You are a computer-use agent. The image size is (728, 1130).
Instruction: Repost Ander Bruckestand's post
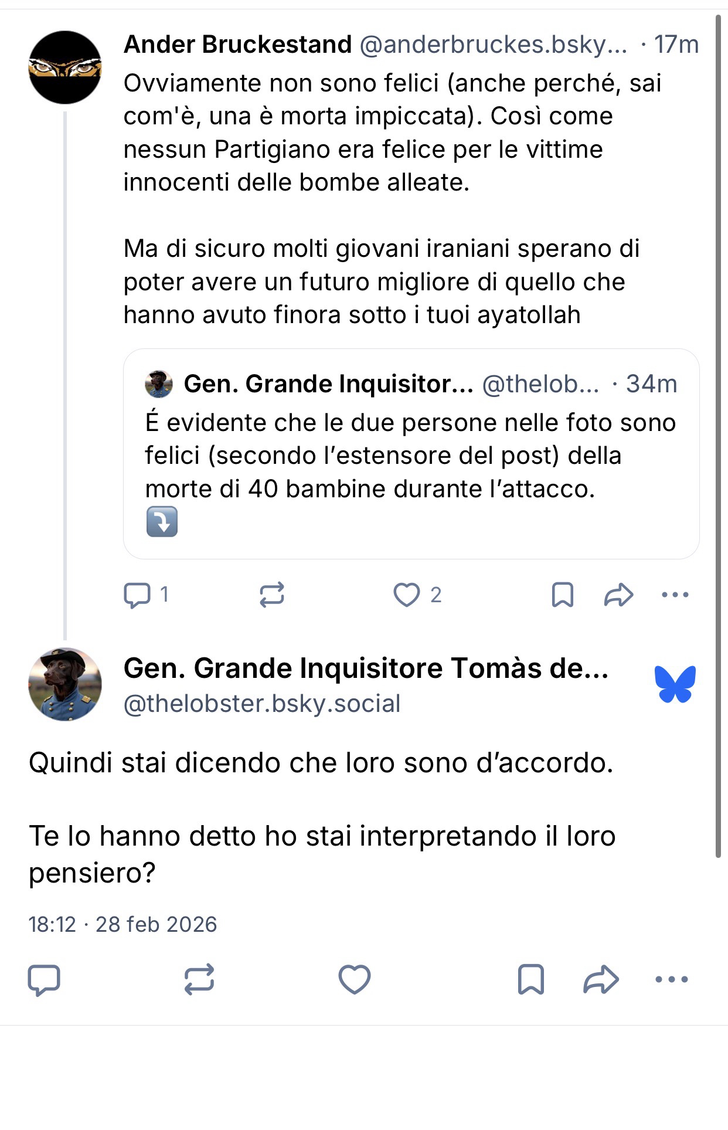tap(272, 595)
